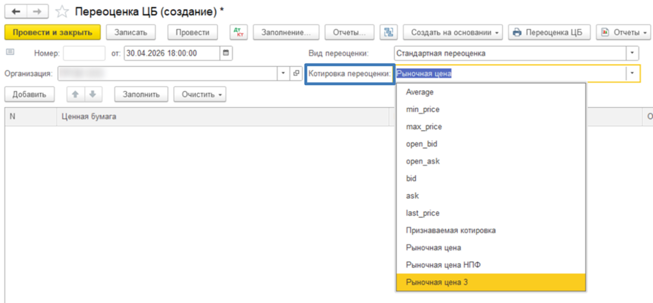Viewport: 653px width, 303px height.
Task: Expand the Вид переоценки dropdown arrow
Action: [633, 53]
